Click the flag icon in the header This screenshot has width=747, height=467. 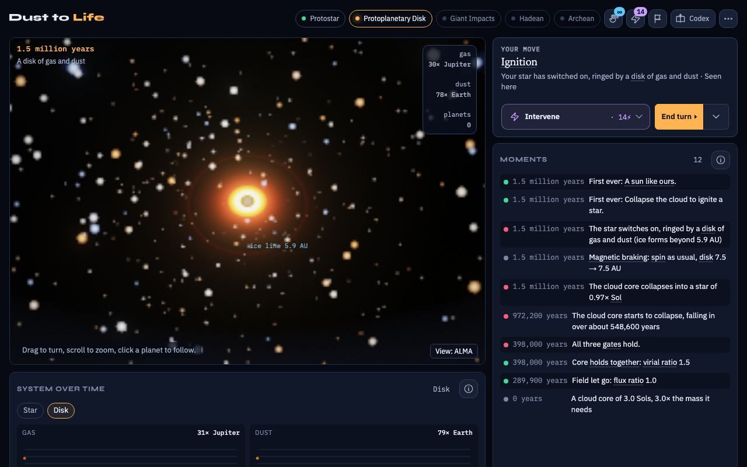pyautogui.click(x=658, y=19)
